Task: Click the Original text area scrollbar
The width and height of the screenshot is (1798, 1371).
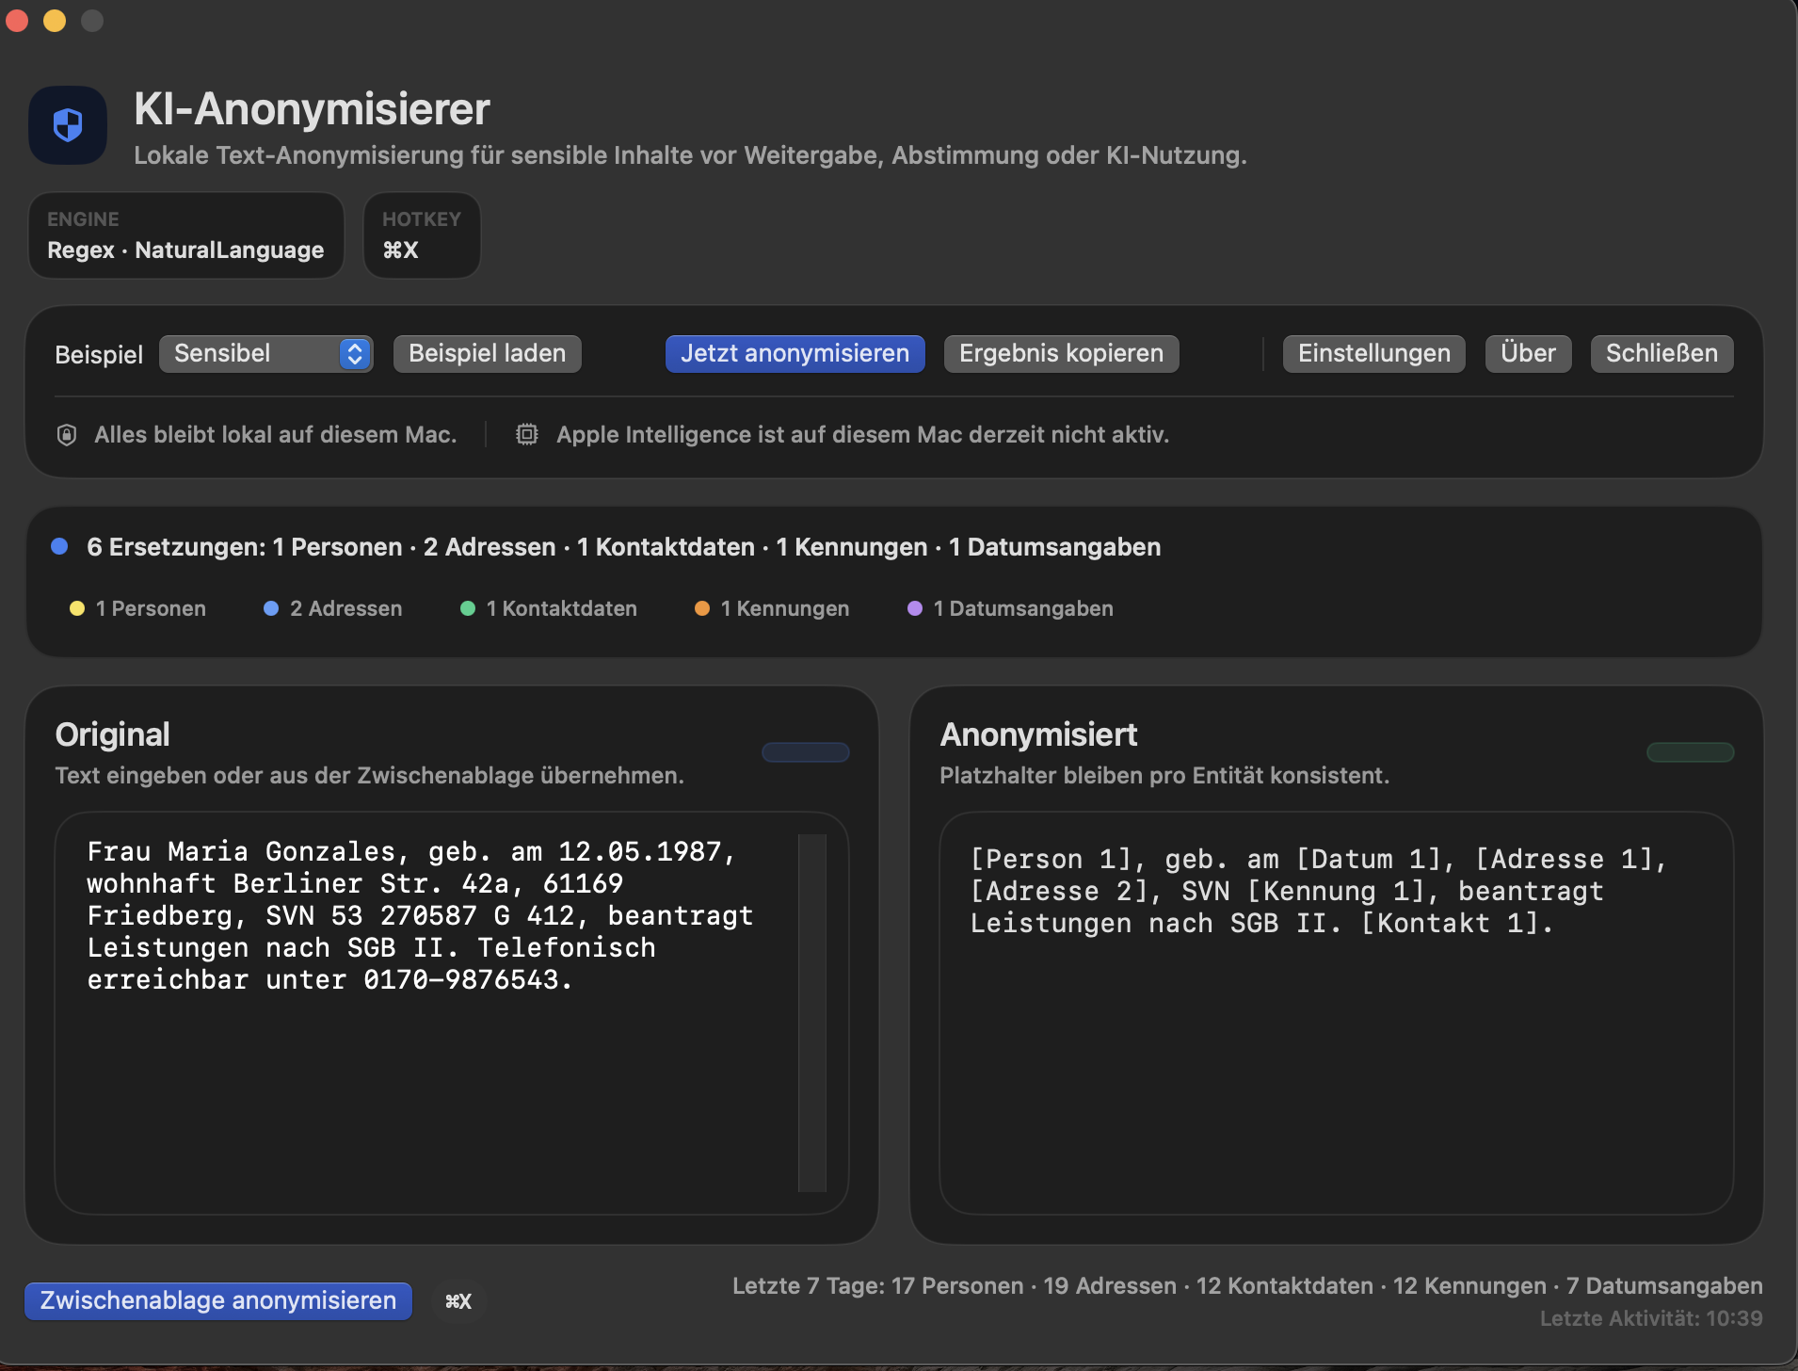Action: 811,1012
